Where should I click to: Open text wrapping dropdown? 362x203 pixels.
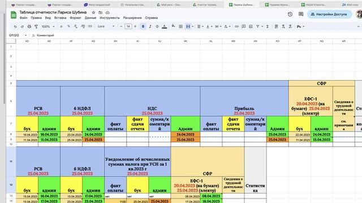(x=218, y=27)
